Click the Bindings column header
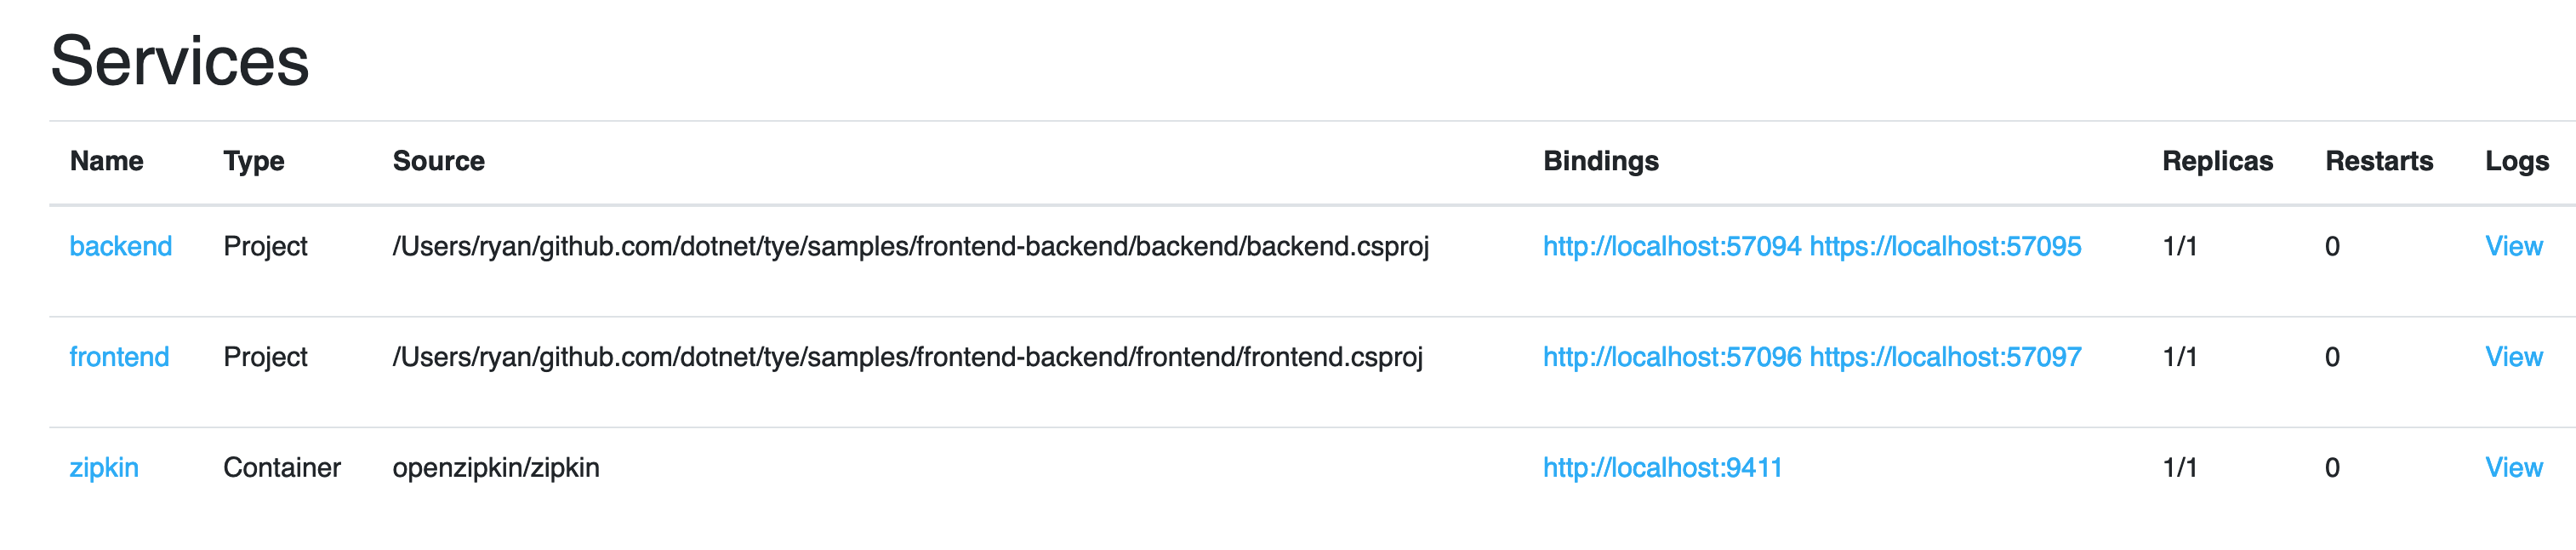 click(1600, 162)
